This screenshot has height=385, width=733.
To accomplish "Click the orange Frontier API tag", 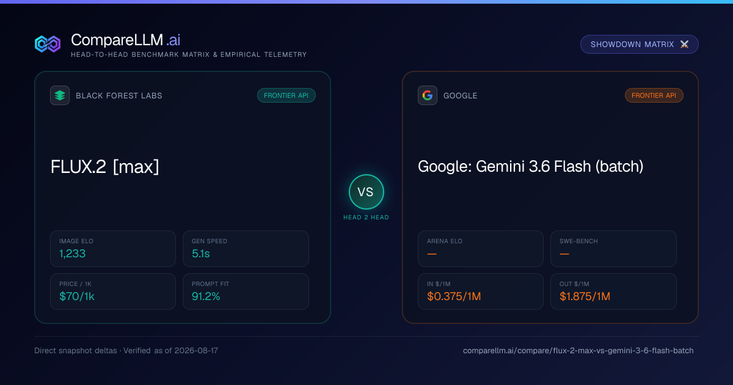I will (x=654, y=95).
